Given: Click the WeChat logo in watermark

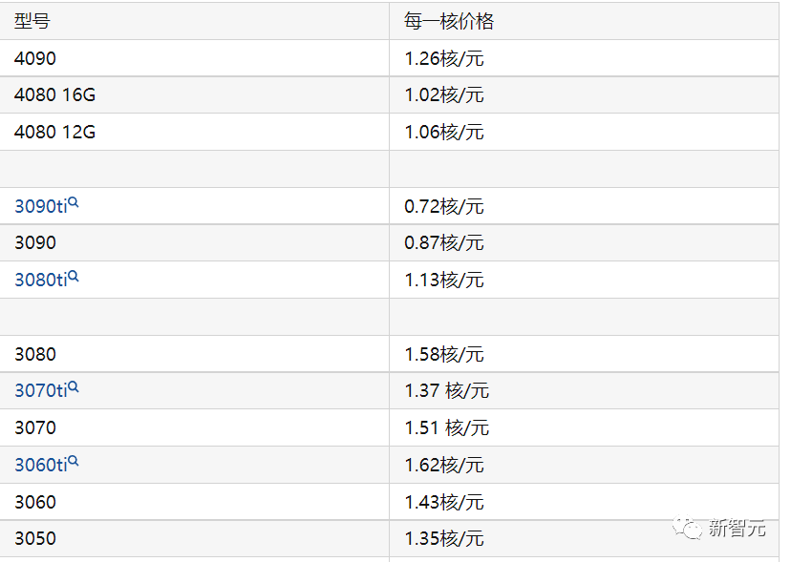Looking at the screenshot, I should pyautogui.click(x=688, y=528).
